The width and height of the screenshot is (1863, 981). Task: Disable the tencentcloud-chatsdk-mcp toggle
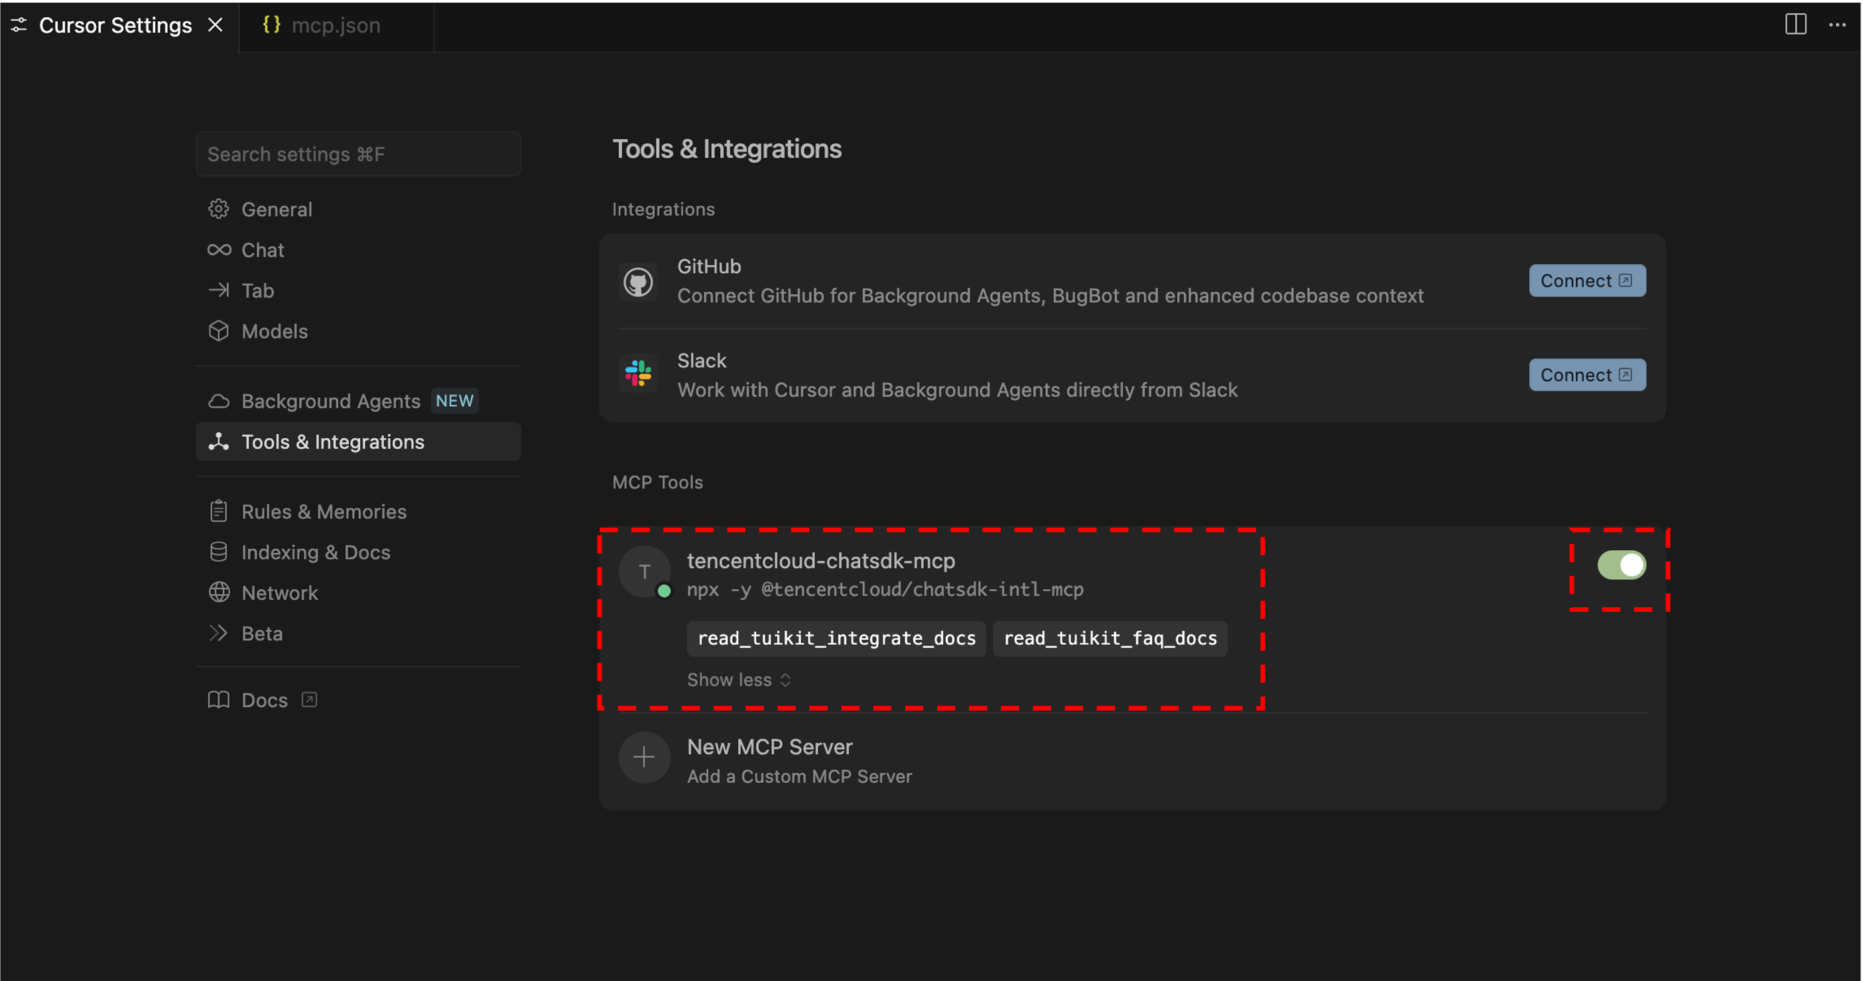pos(1621,565)
